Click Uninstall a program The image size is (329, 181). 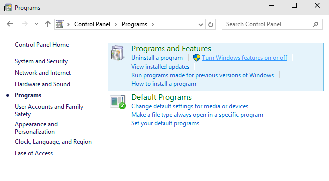157,58
